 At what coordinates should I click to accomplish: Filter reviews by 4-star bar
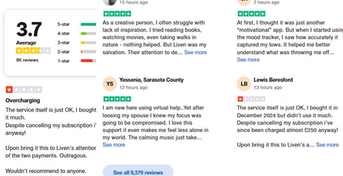coord(88,33)
